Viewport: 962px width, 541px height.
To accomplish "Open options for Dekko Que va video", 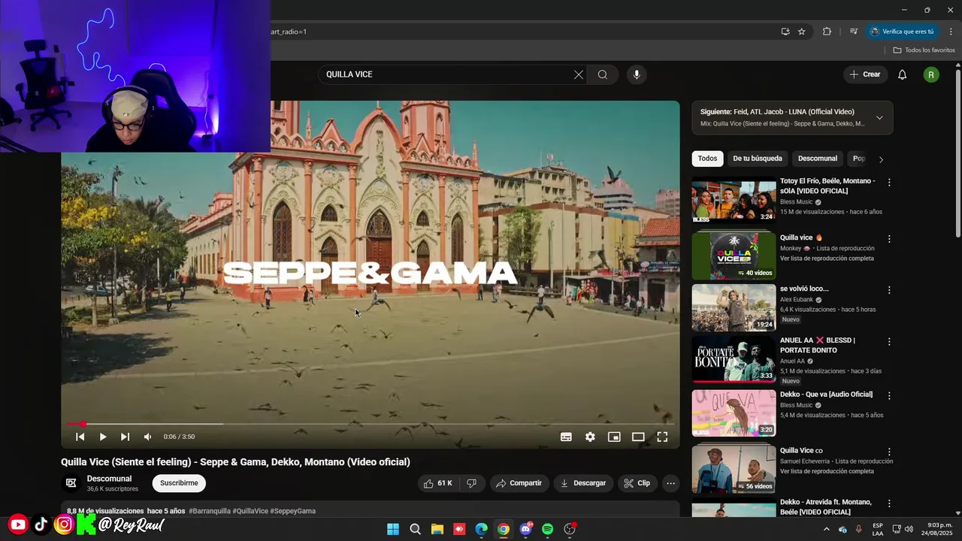I will (889, 395).
